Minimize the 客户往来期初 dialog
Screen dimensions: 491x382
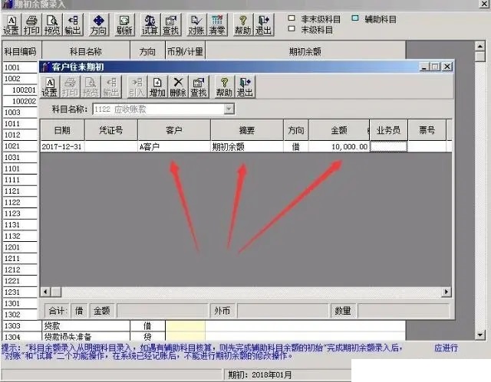424,67
